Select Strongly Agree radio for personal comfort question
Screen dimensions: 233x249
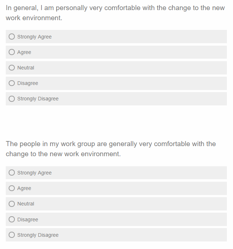[12, 37]
